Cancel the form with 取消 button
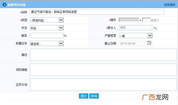178x105 pixels. [x=94, y=96]
